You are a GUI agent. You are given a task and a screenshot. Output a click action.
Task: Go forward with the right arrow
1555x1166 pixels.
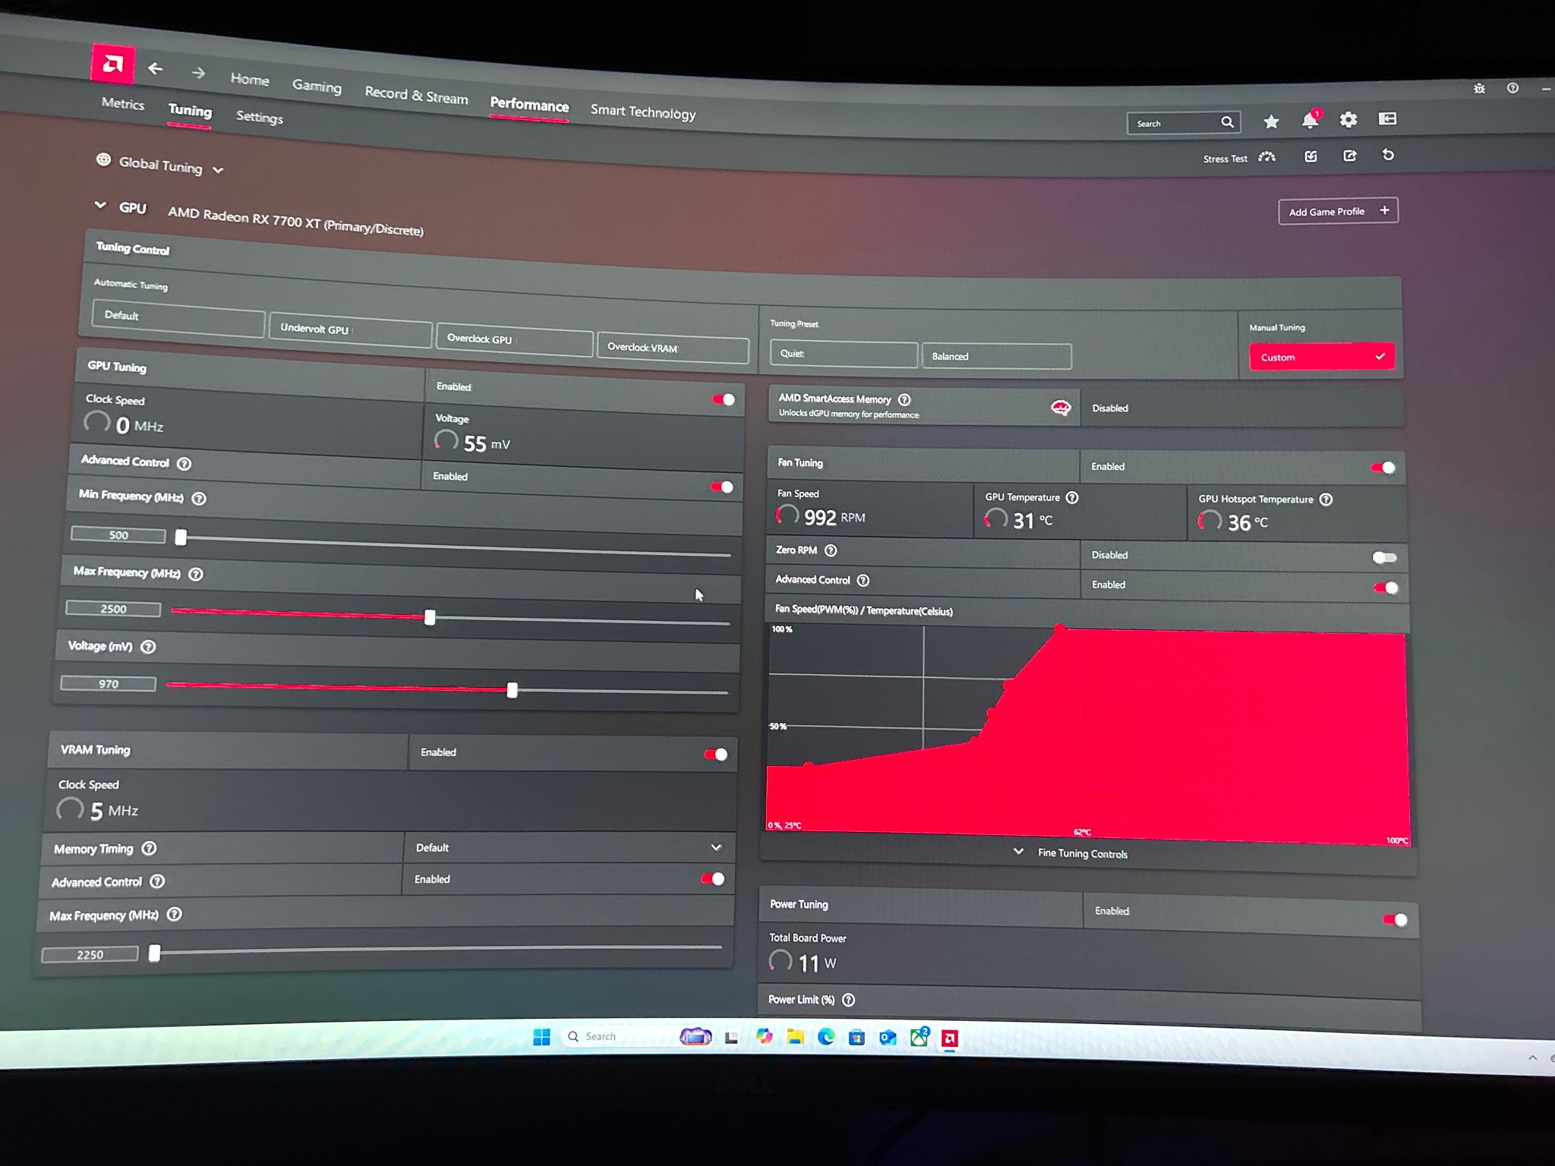[x=198, y=73]
